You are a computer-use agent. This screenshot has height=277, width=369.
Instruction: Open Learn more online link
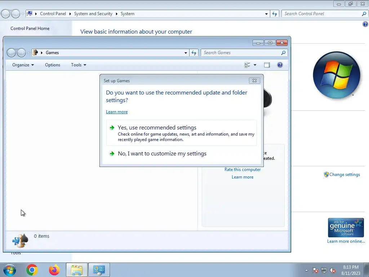coord(346,241)
